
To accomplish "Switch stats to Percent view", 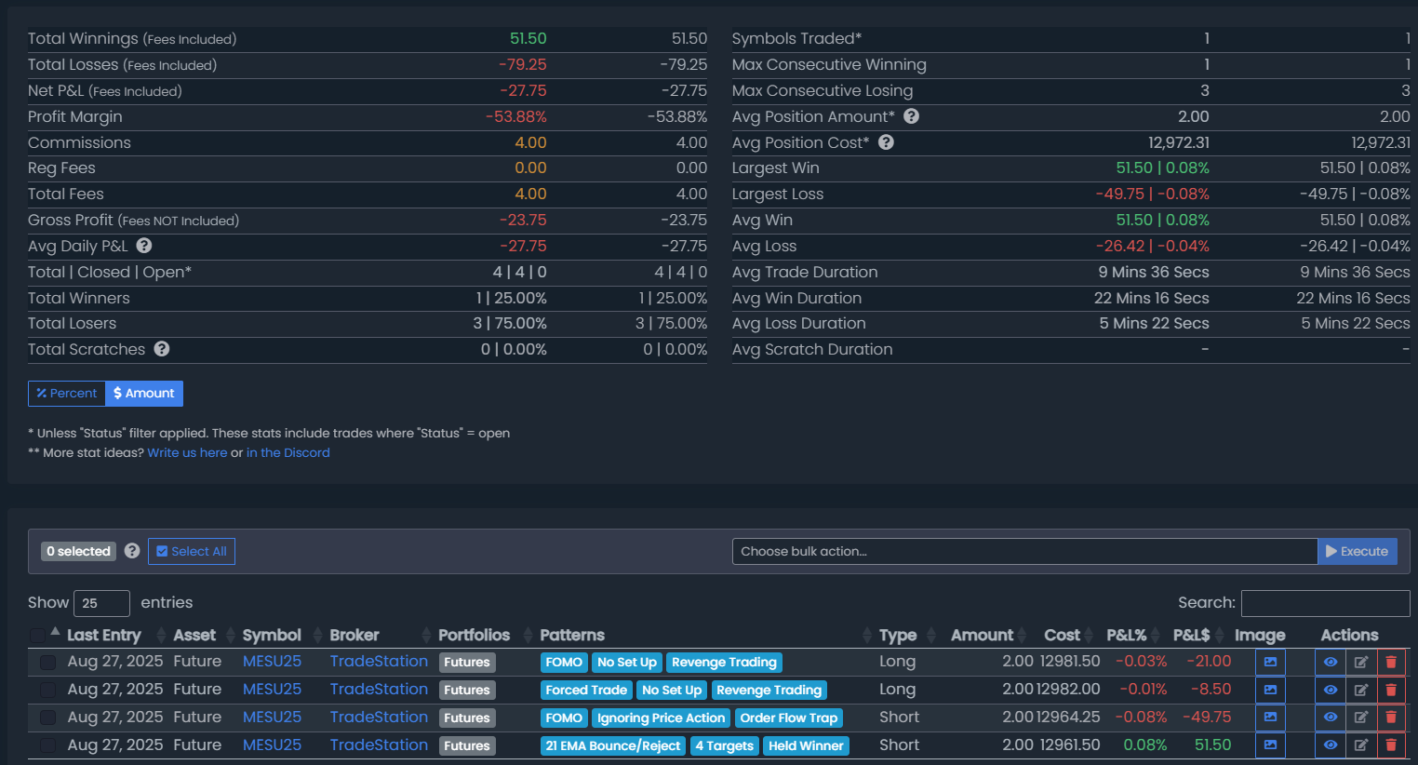I will point(67,394).
